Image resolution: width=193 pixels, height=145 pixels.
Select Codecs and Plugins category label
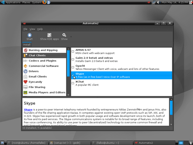pyautogui.click(x=42, y=61)
